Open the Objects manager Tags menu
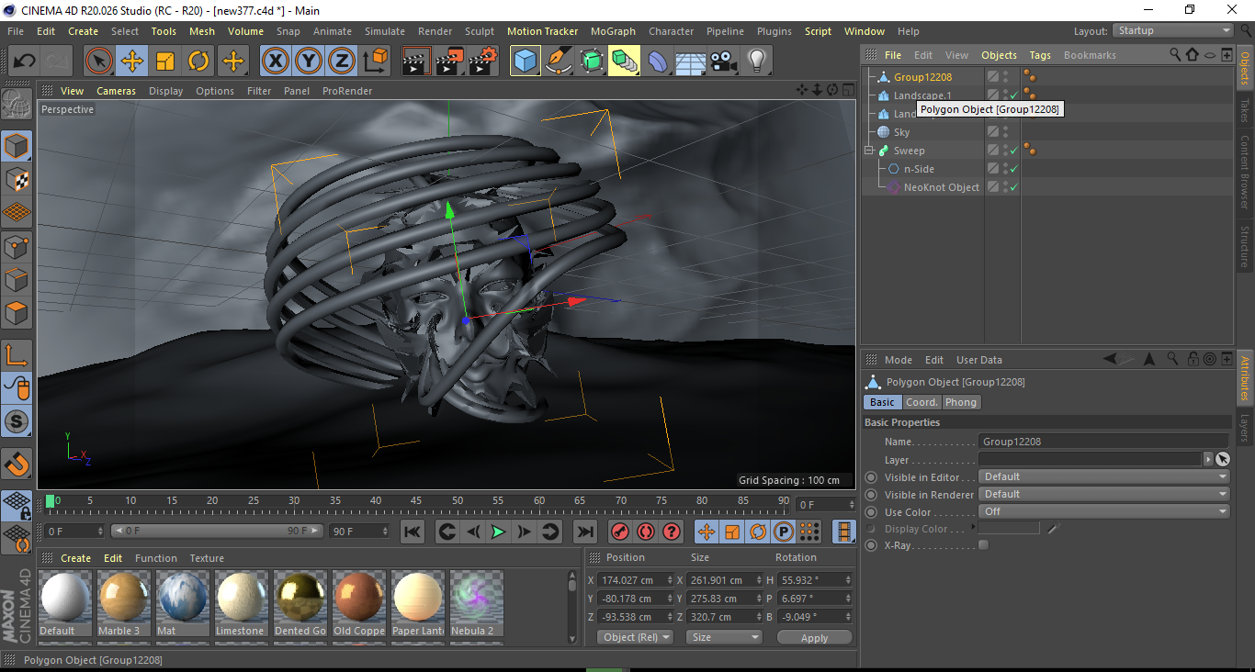This screenshot has width=1255, height=672. click(x=1040, y=55)
